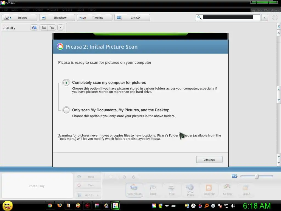Click the add new album icon in Library
Viewport: 281px width, 211px height.
pyautogui.click(x=34, y=27)
